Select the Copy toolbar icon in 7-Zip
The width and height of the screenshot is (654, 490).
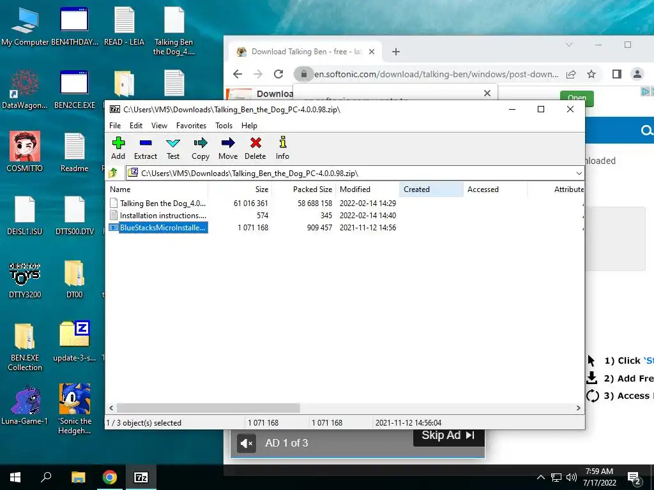[x=200, y=148]
